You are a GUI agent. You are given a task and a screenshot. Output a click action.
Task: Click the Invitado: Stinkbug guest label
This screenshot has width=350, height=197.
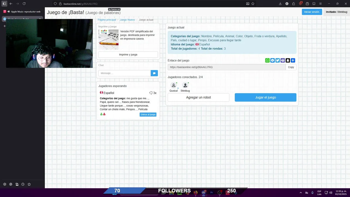[x=337, y=12]
